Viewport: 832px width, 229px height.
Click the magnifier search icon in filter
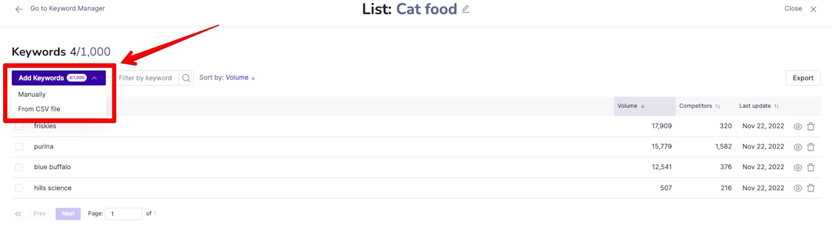(x=186, y=78)
